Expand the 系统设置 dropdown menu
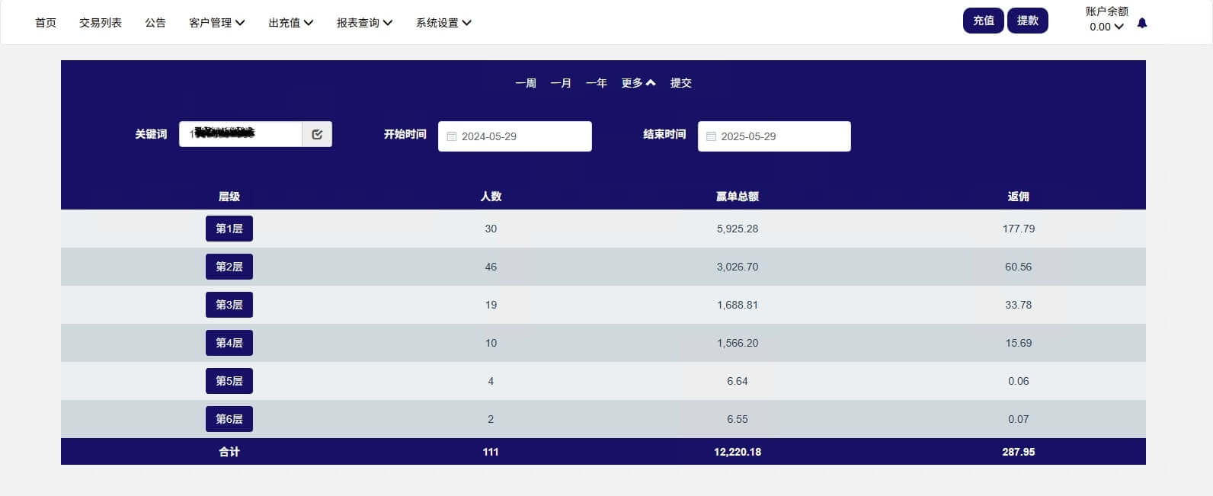Image resolution: width=1213 pixels, height=496 pixels. [x=444, y=23]
